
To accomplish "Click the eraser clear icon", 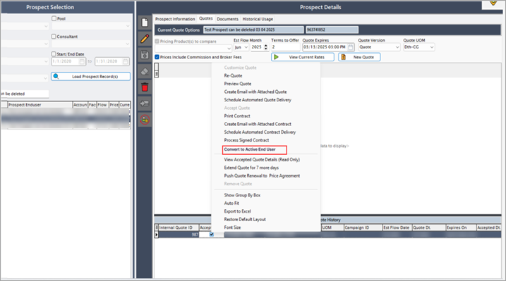I will pyautogui.click(x=145, y=71).
